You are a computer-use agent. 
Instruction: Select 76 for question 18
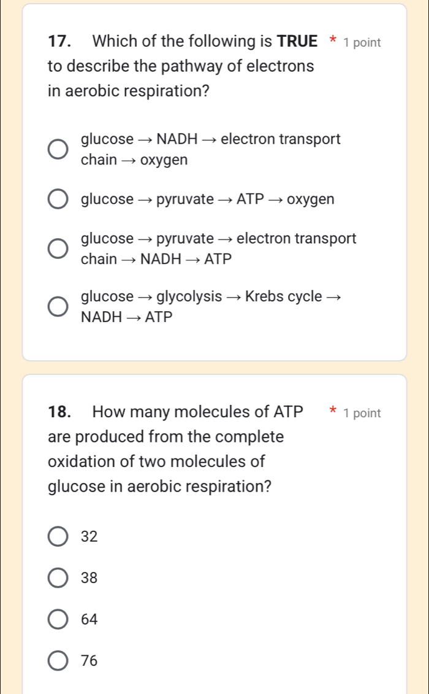(58, 660)
